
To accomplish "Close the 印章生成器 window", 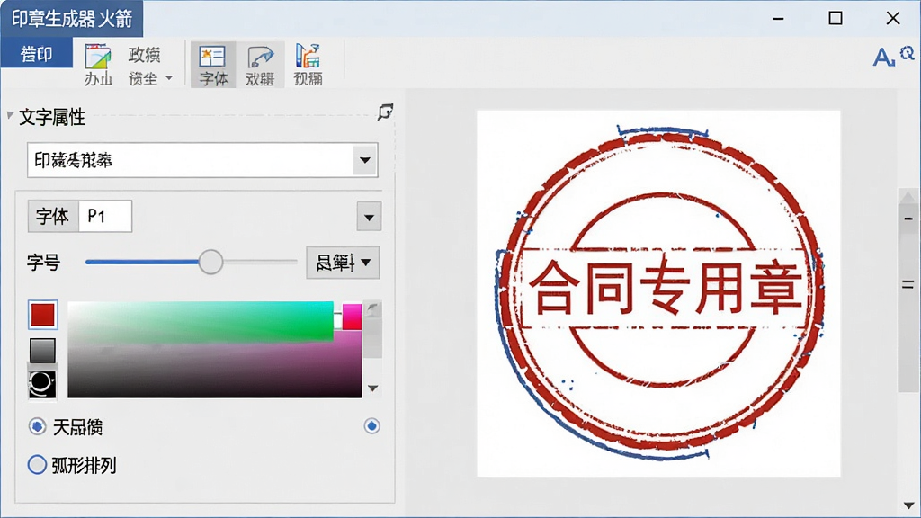I will point(893,19).
